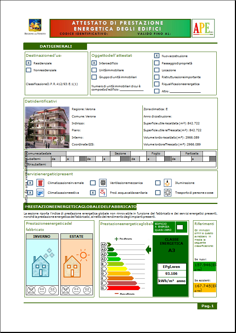Click Superficie utile riscaldata 842.722 text
236x333 pixels.
click(x=172, y=123)
